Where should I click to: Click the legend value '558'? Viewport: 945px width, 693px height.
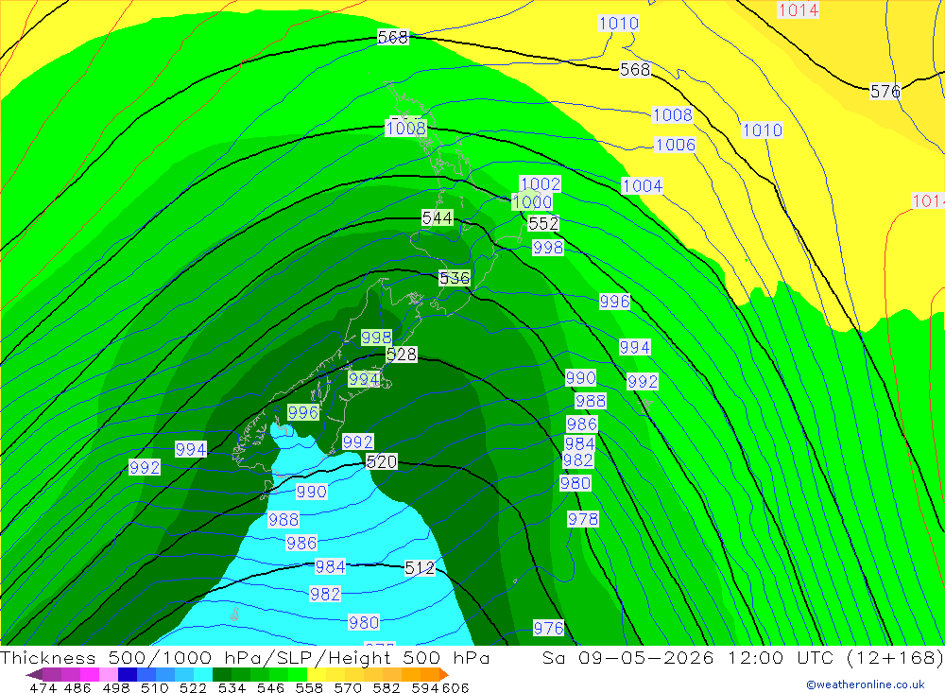(309, 687)
